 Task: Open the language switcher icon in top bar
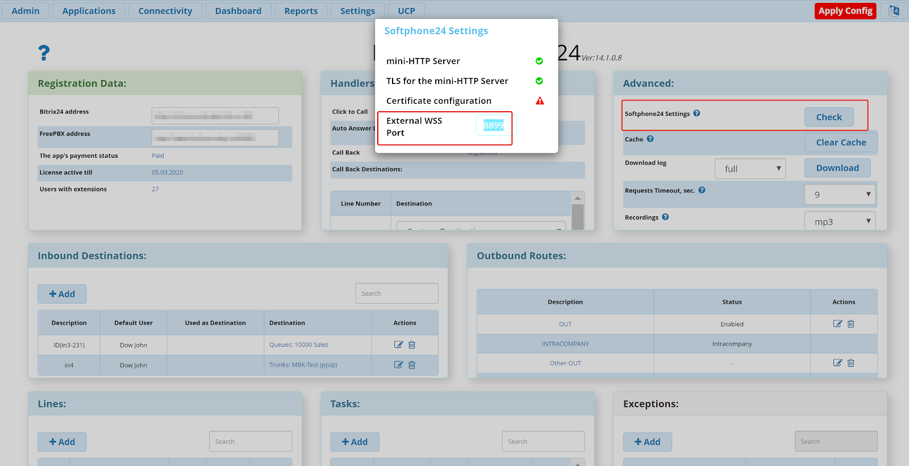pyautogui.click(x=894, y=11)
